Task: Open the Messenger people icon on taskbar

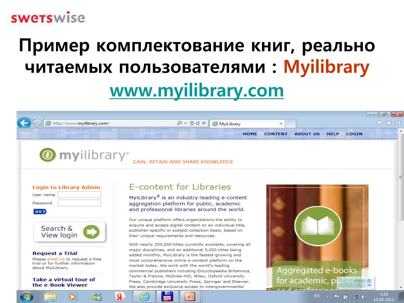Action: (97, 297)
